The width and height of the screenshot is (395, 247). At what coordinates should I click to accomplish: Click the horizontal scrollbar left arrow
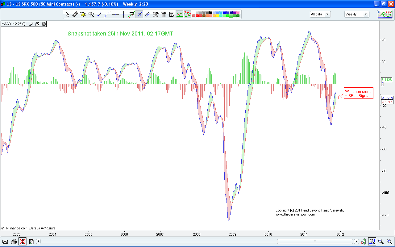[x=38, y=241]
